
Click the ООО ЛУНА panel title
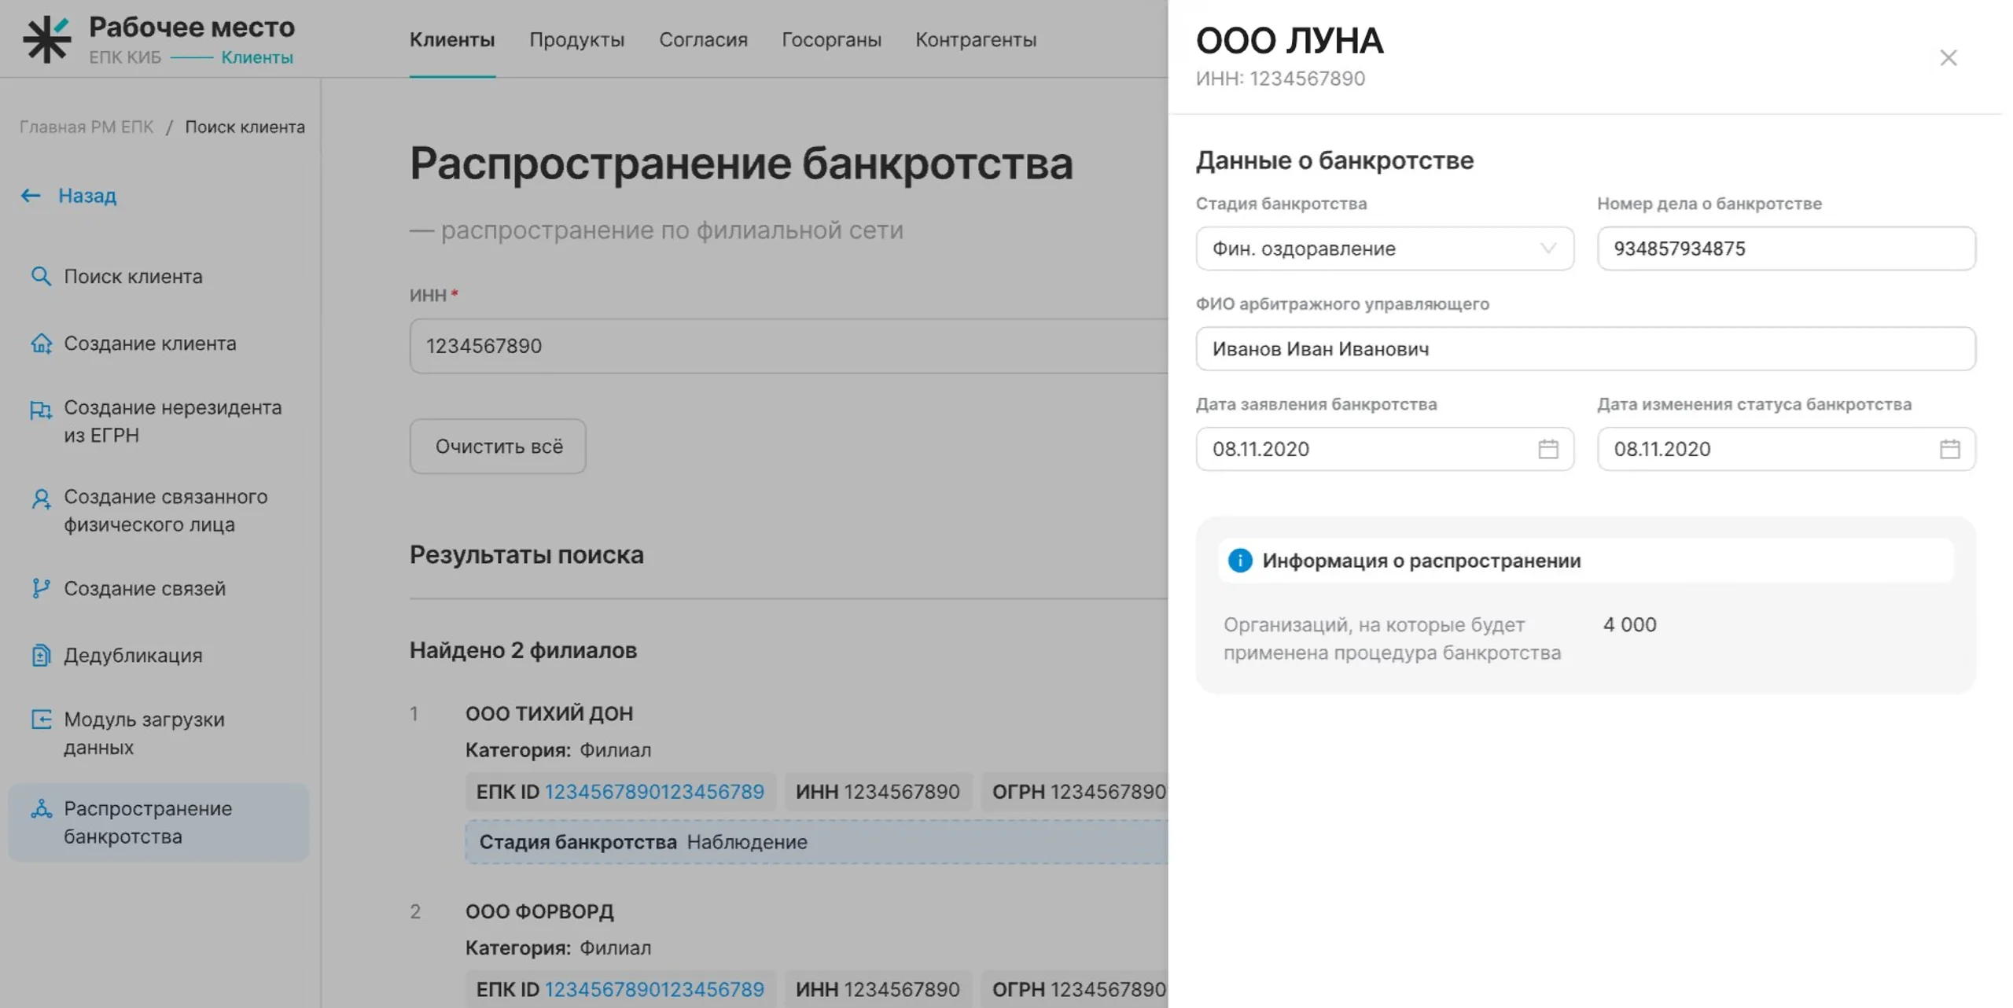click(x=1290, y=40)
